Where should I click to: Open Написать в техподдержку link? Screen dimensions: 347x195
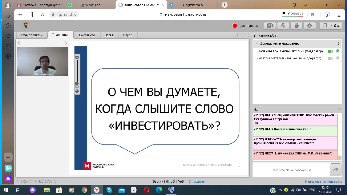[x=323, y=181]
